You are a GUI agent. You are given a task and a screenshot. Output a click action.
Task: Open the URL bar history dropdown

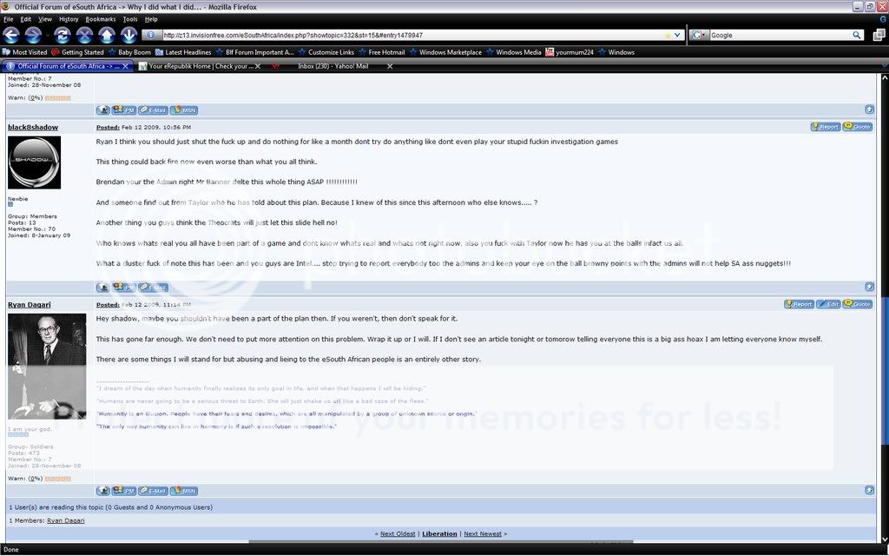point(678,36)
